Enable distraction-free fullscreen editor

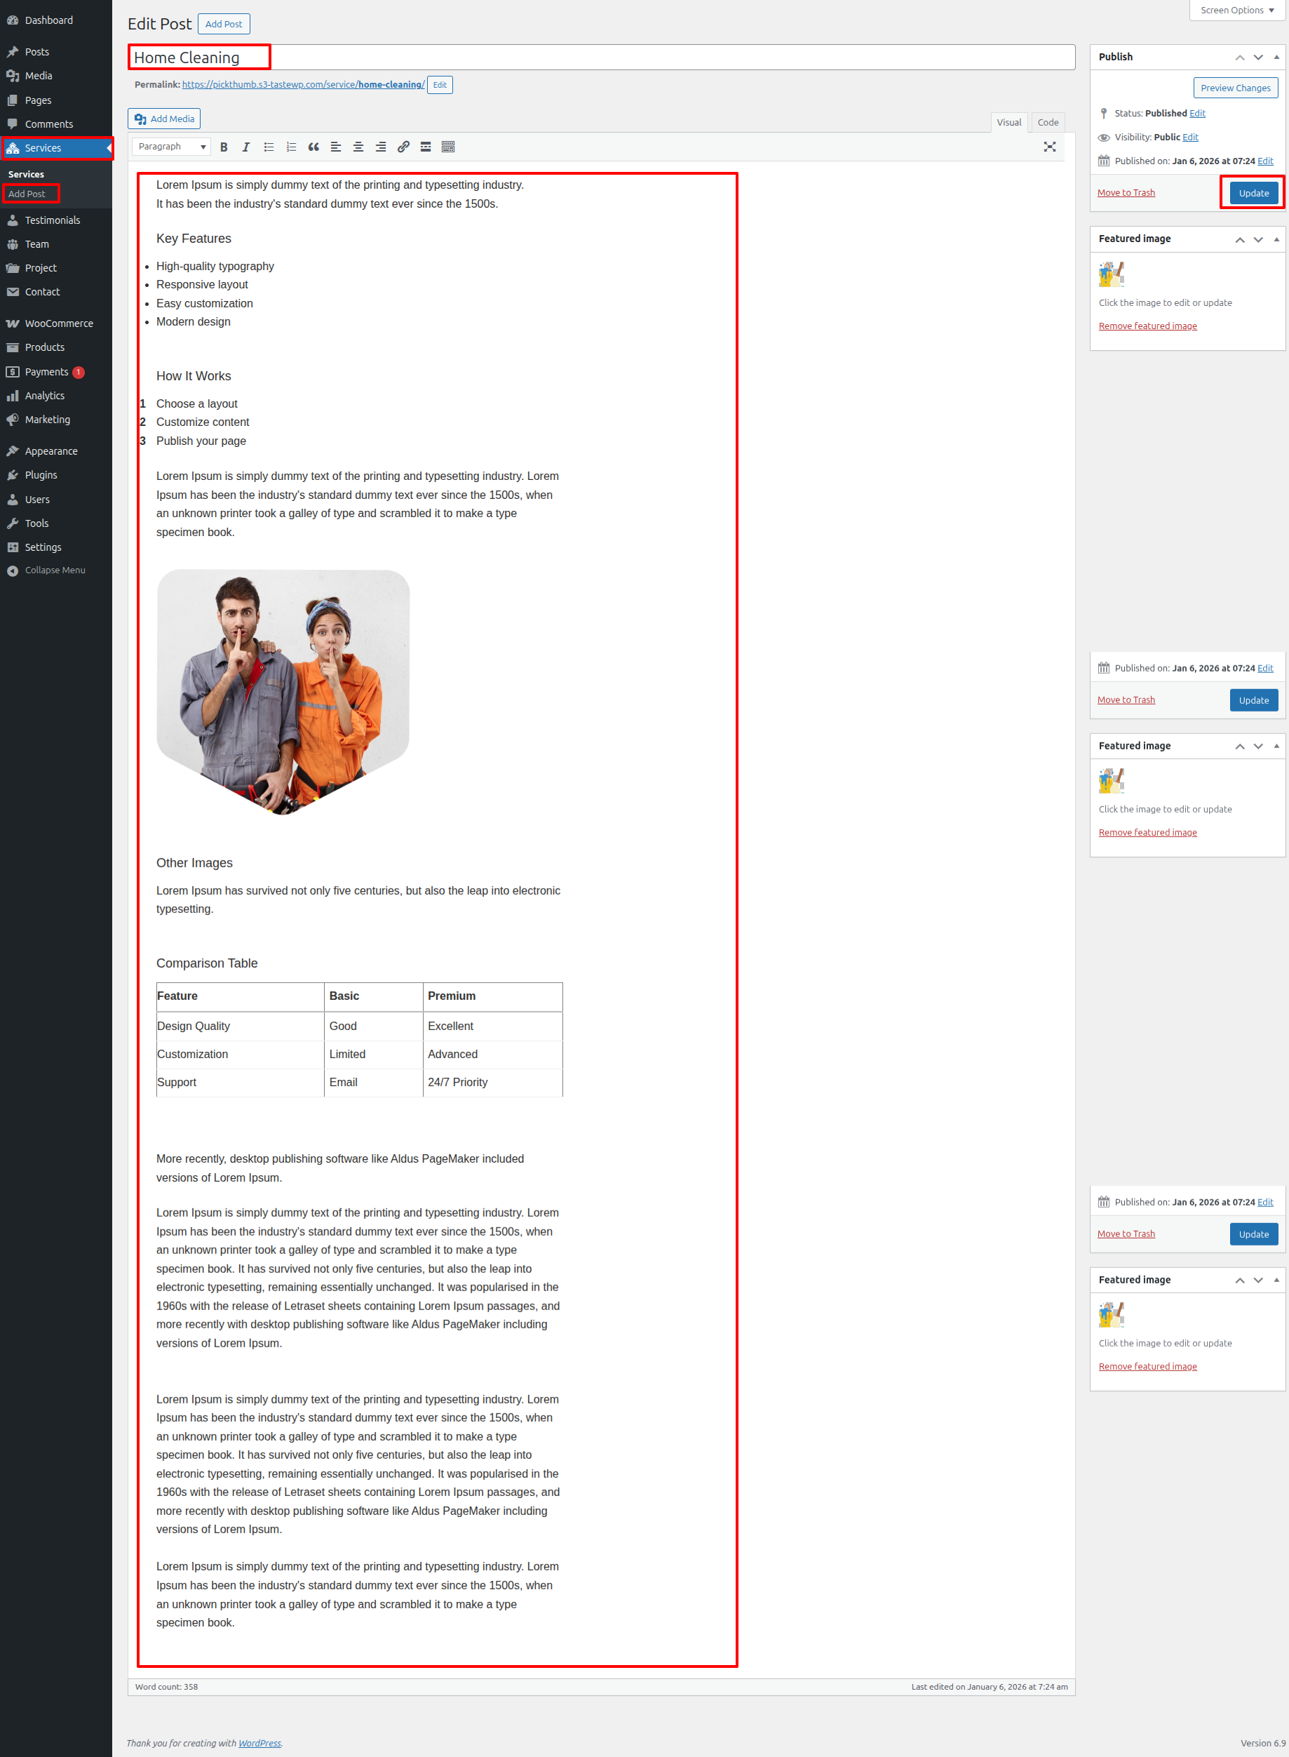tap(1049, 147)
